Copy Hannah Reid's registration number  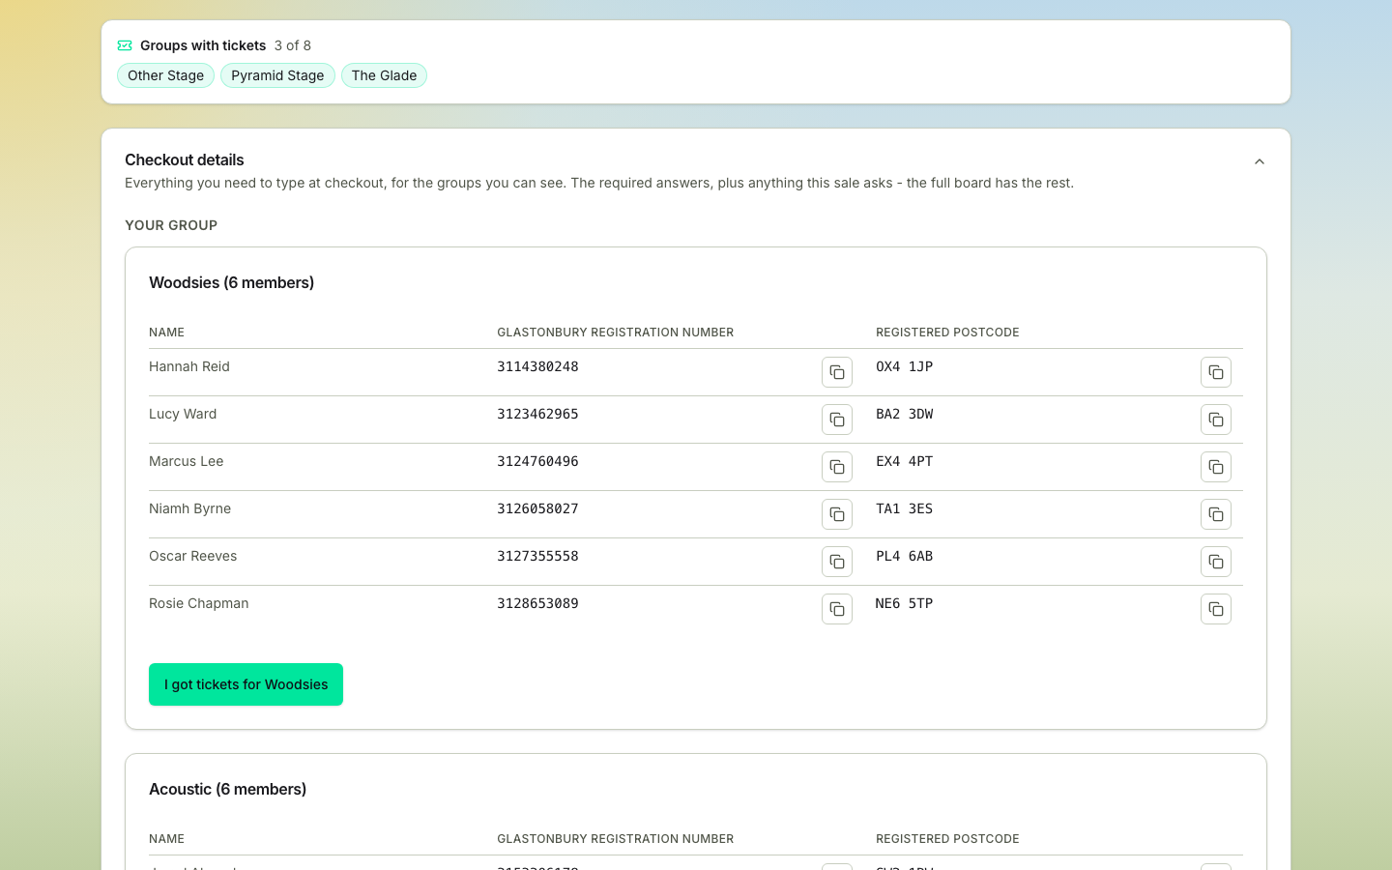click(x=837, y=372)
